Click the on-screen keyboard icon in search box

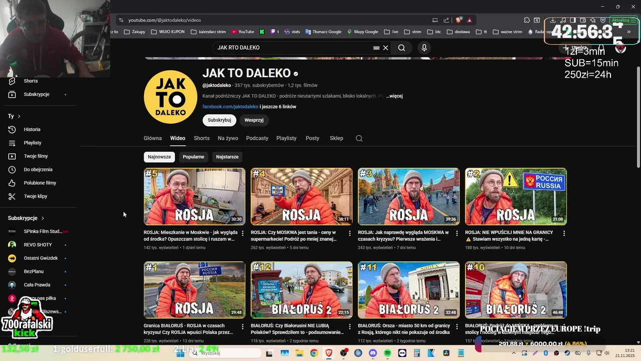pos(376,48)
